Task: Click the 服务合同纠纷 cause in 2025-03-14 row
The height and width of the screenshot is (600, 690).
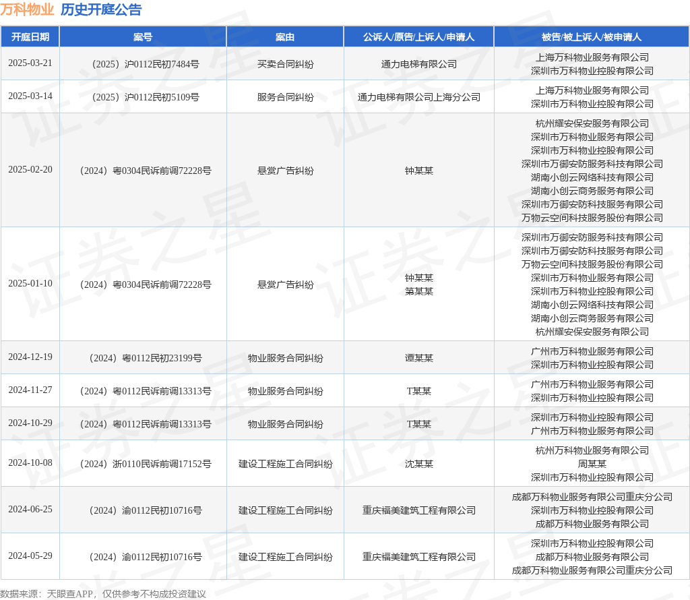Action: (285, 97)
